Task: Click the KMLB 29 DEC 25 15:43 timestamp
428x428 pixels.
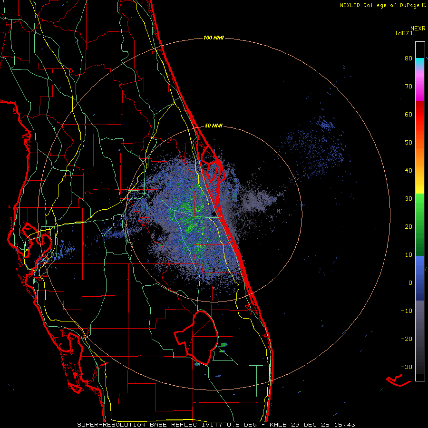Action: (x=312, y=425)
